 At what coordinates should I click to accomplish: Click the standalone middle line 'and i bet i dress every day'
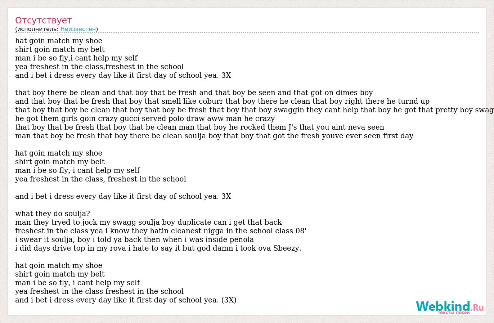tap(123, 197)
